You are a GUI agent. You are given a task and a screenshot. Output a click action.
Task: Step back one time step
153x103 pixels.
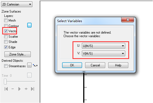click(13, 89)
